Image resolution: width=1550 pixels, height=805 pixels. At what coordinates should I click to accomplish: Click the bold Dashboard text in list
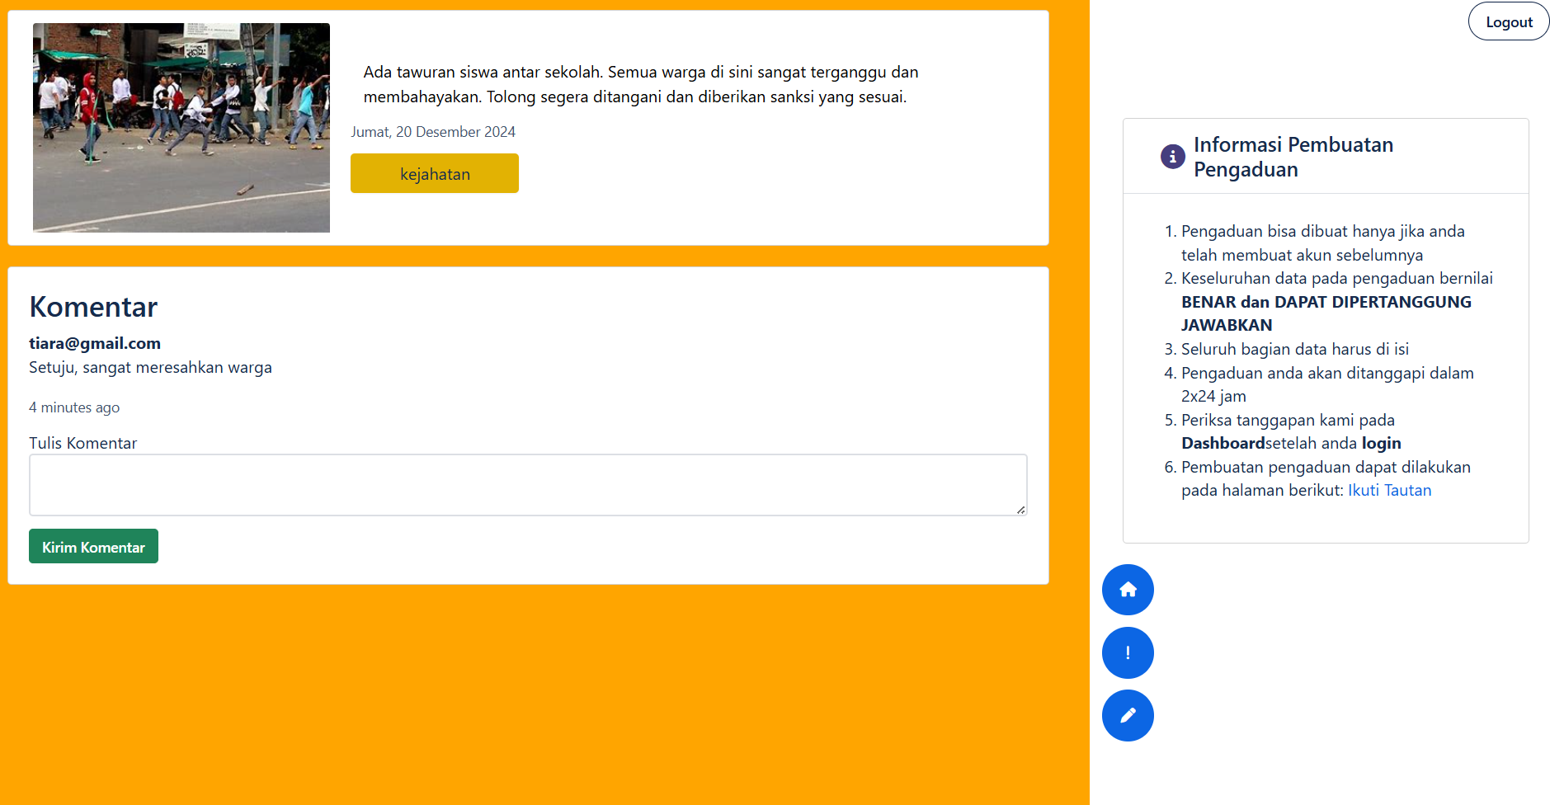point(1223,444)
